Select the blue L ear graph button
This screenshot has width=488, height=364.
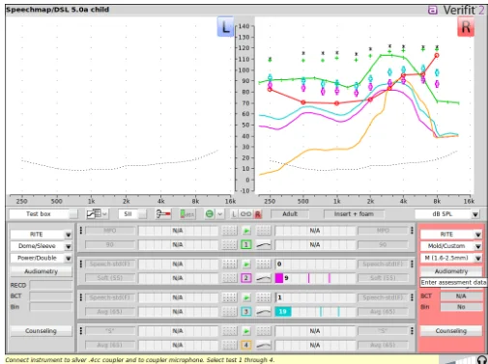click(x=226, y=27)
